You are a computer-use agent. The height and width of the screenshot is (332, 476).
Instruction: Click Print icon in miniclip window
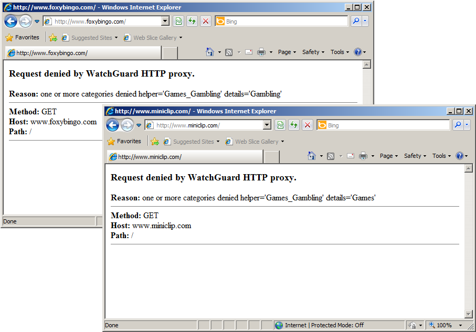click(363, 156)
